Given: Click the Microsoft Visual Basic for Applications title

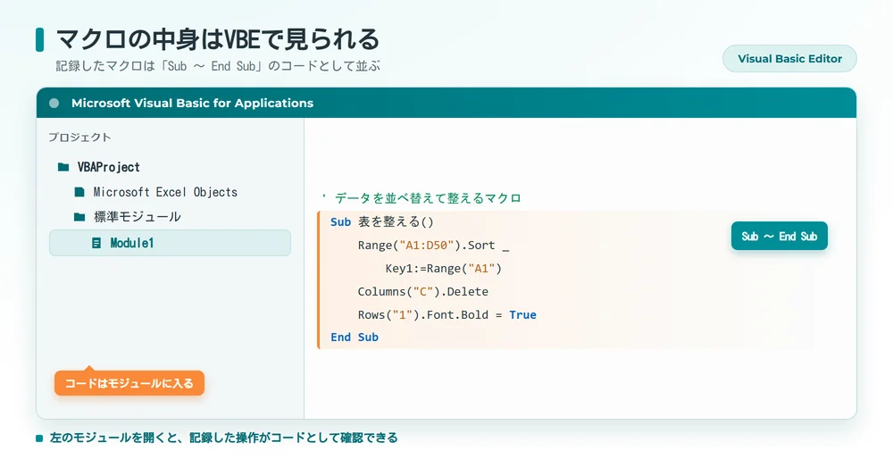Looking at the screenshot, I should click(x=193, y=103).
